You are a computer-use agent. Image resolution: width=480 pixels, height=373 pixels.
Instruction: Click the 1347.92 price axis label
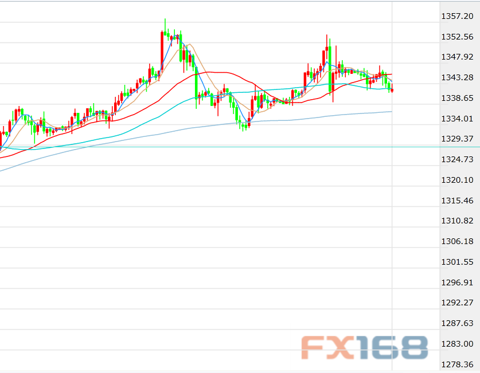click(x=456, y=57)
